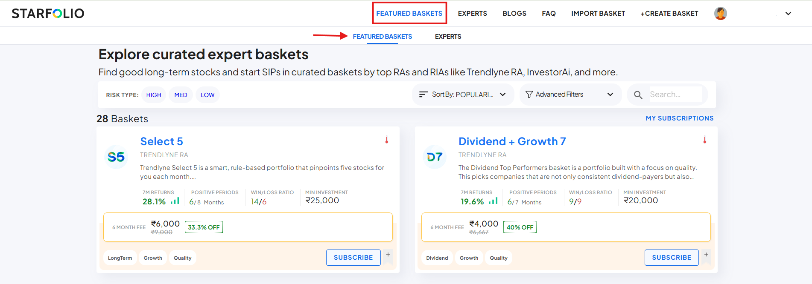Click the Select 5 basket logo

pyautogui.click(x=116, y=157)
